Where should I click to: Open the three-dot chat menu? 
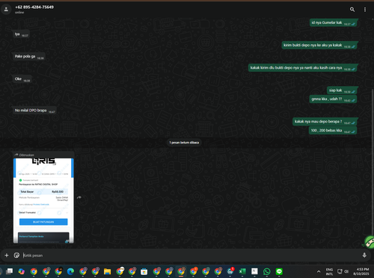point(365,10)
